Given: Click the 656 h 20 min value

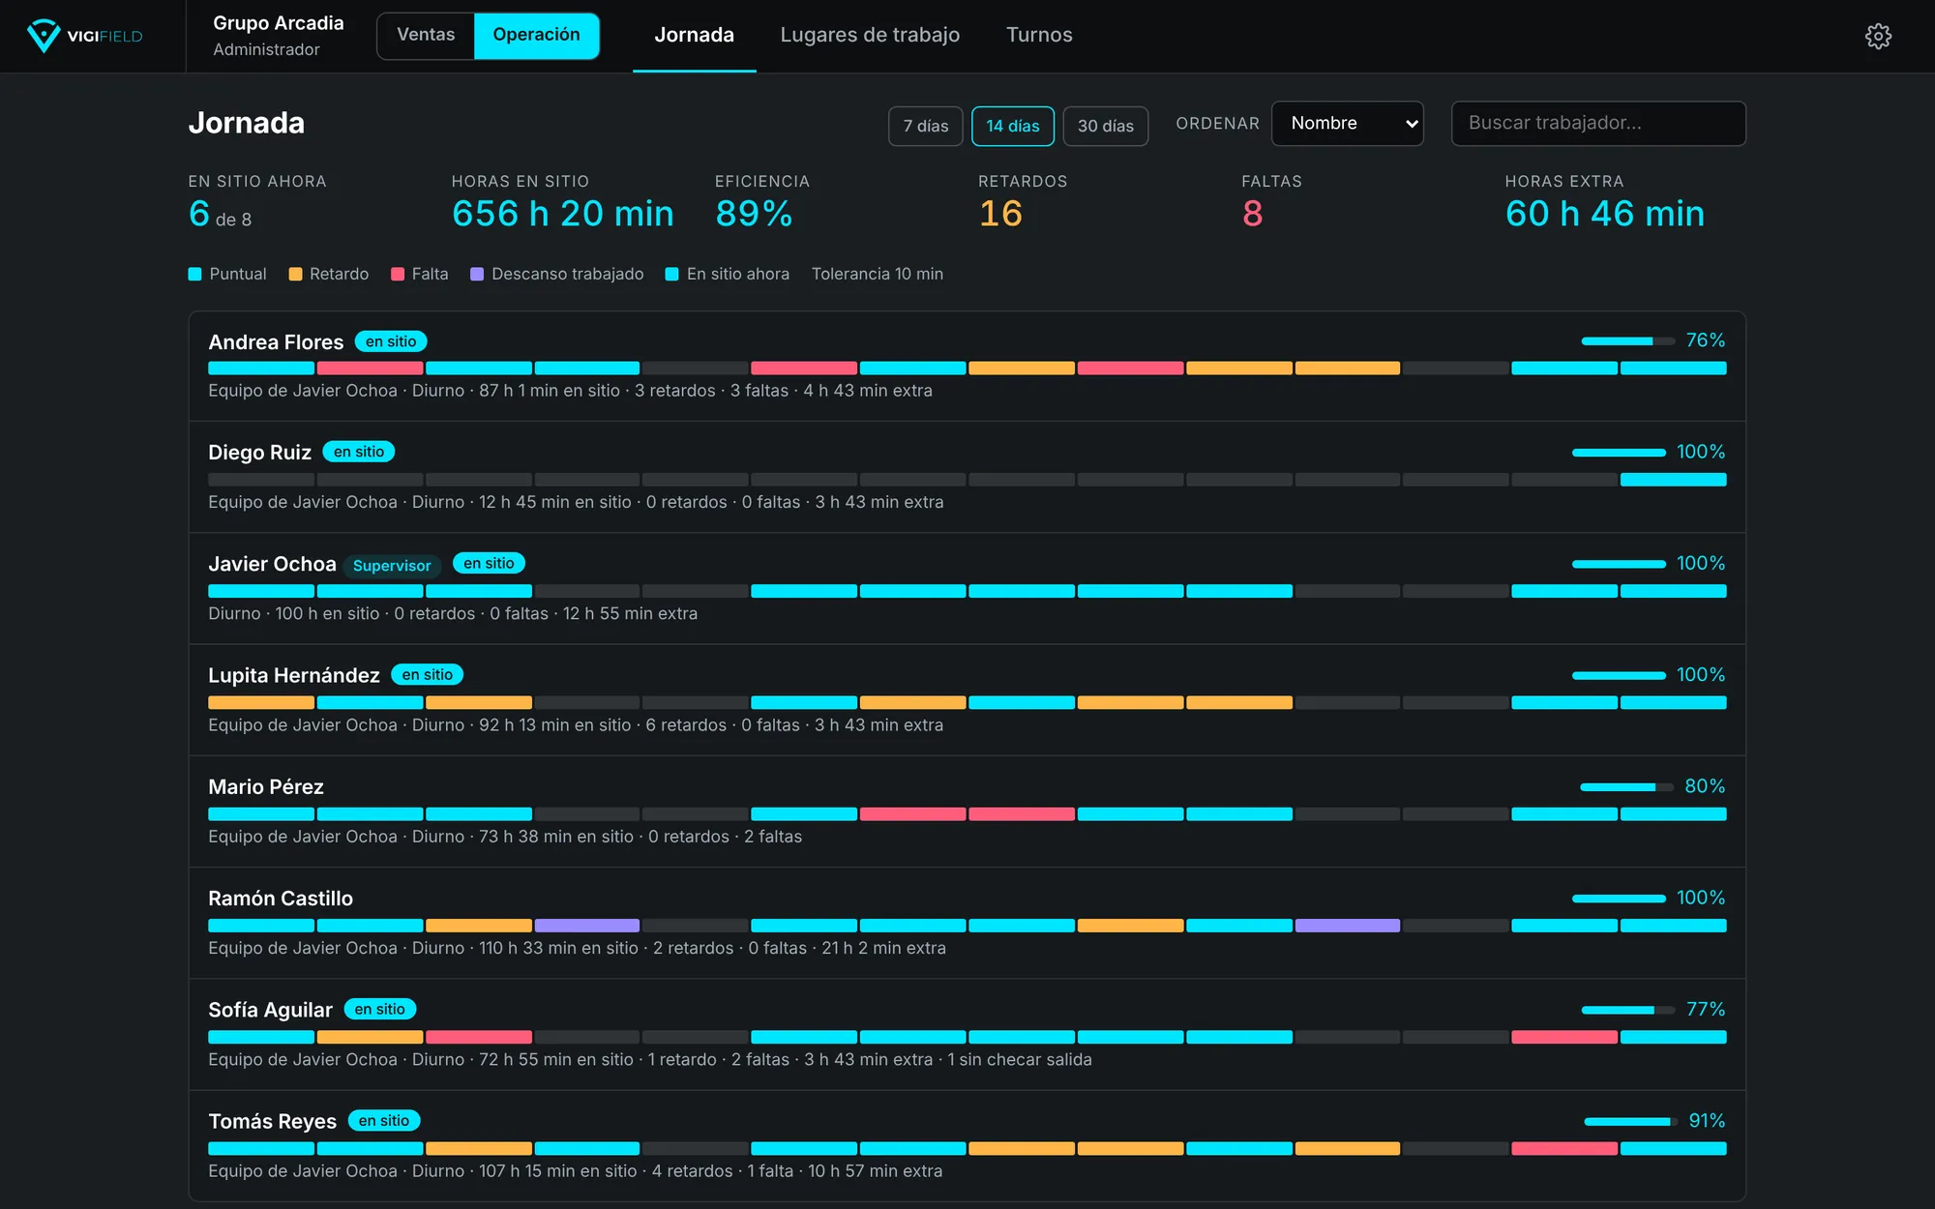Looking at the screenshot, I should click(x=562, y=214).
